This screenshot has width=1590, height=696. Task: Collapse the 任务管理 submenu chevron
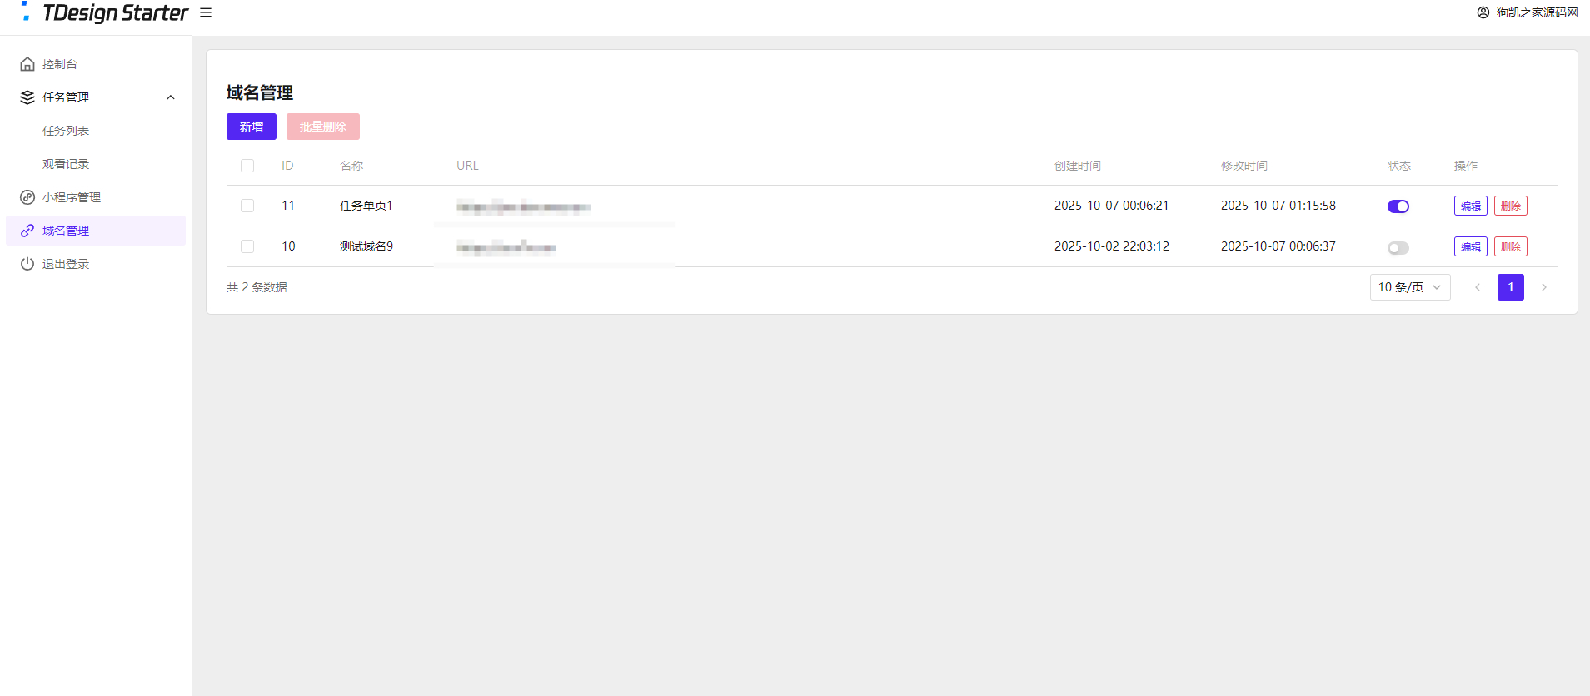click(x=171, y=97)
